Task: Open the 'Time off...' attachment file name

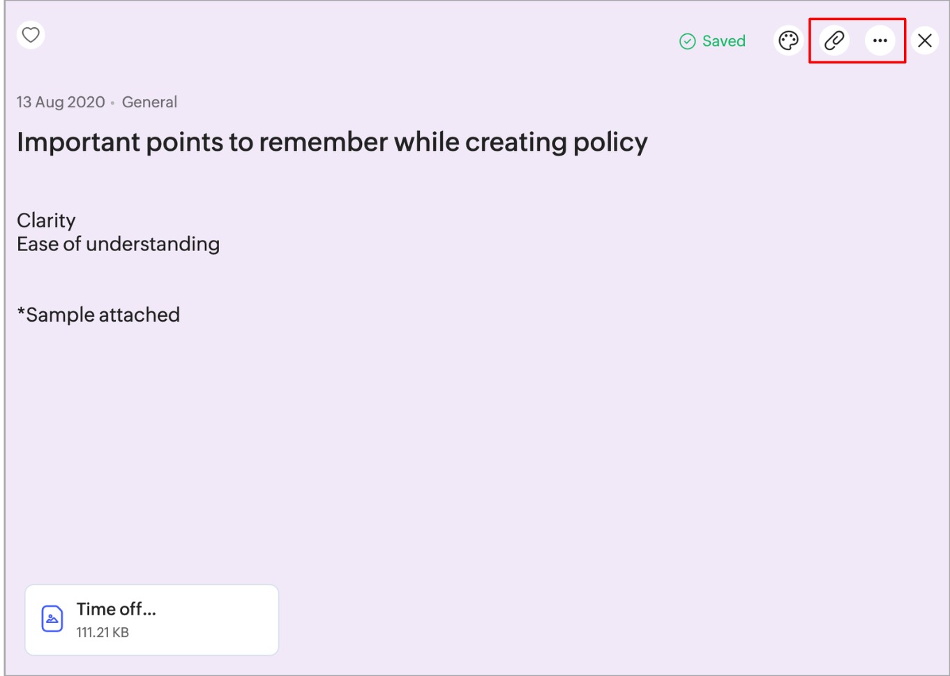Action: click(116, 609)
